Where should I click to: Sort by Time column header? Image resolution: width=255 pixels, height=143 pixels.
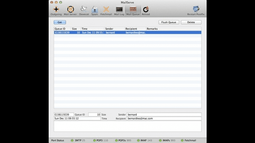93,29
